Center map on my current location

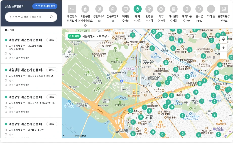(223, 39)
